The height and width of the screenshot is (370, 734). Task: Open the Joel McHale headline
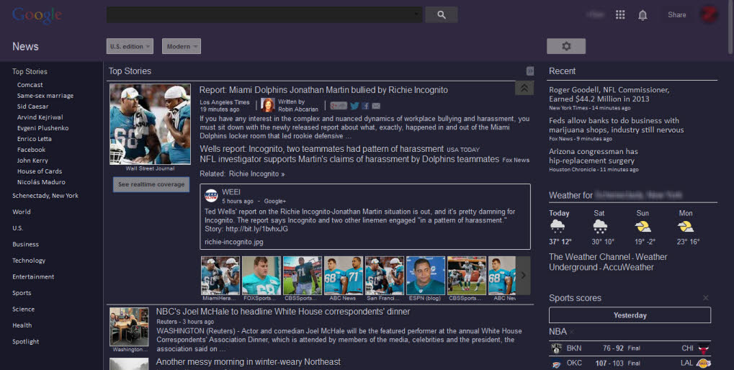tap(283, 312)
